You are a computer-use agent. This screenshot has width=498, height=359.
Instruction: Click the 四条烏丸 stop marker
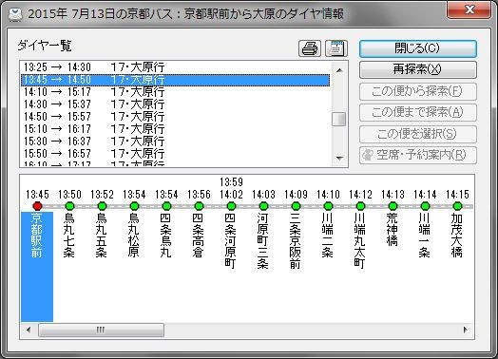166,206
